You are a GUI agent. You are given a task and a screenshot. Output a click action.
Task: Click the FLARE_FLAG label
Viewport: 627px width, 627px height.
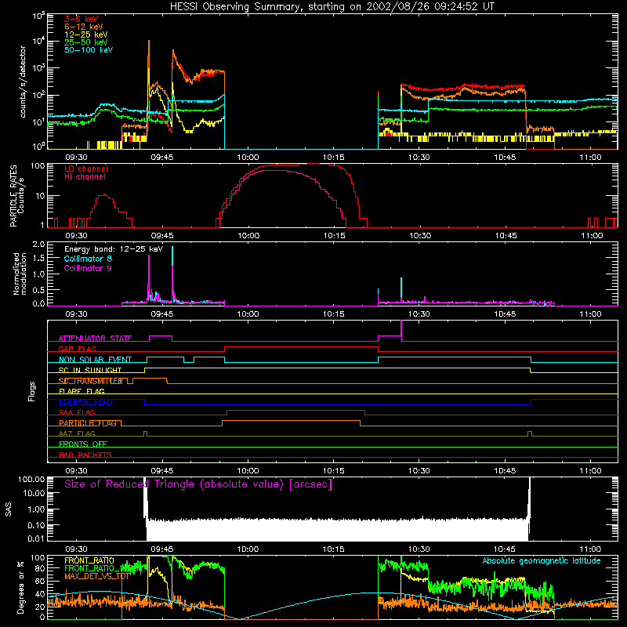click(x=82, y=391)
